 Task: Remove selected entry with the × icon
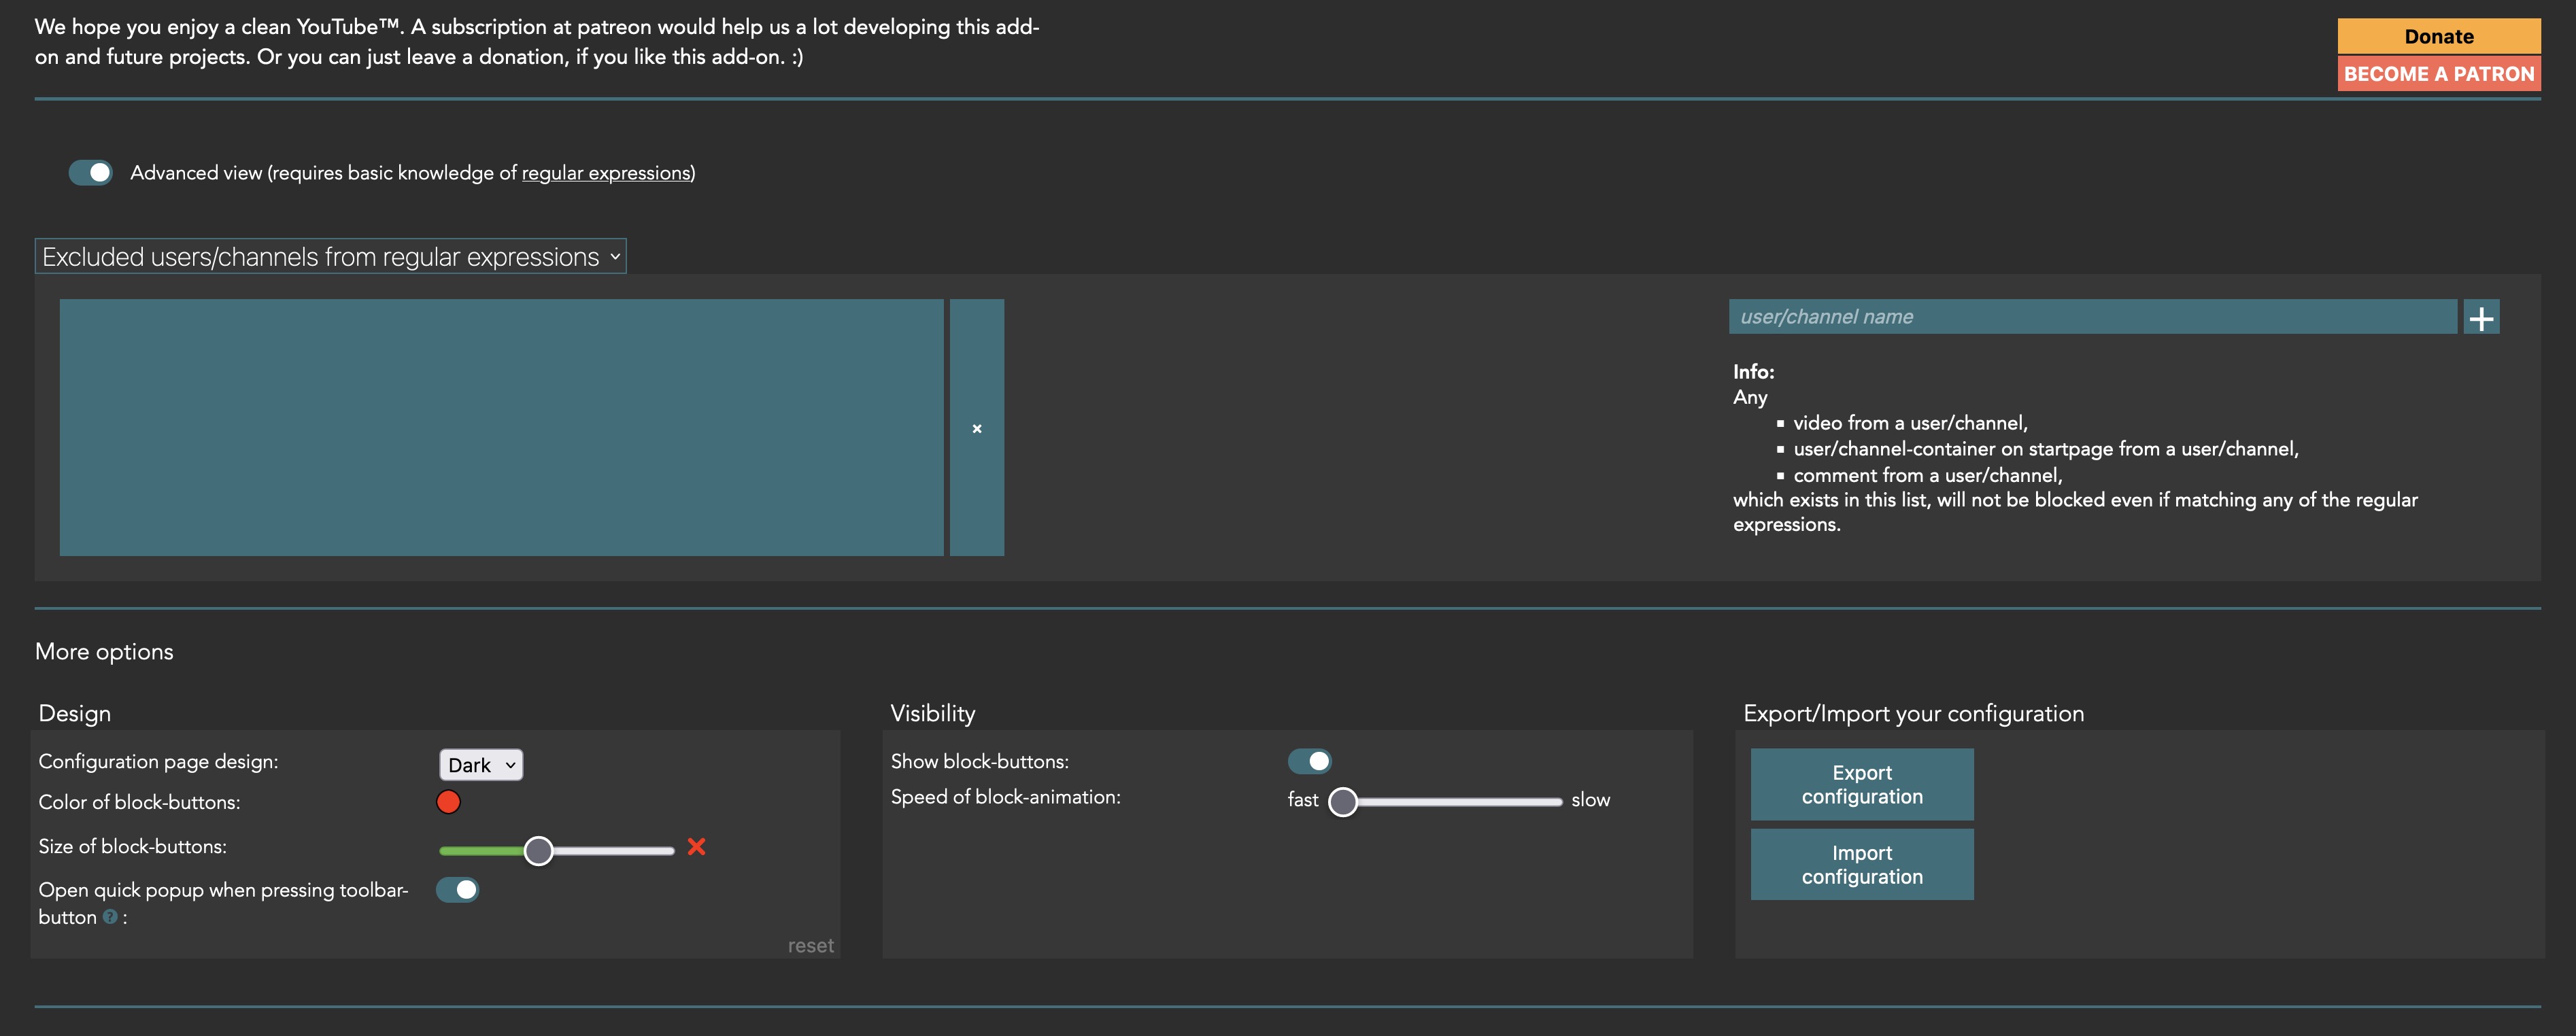pyautogui.click(x=976, y=428)
